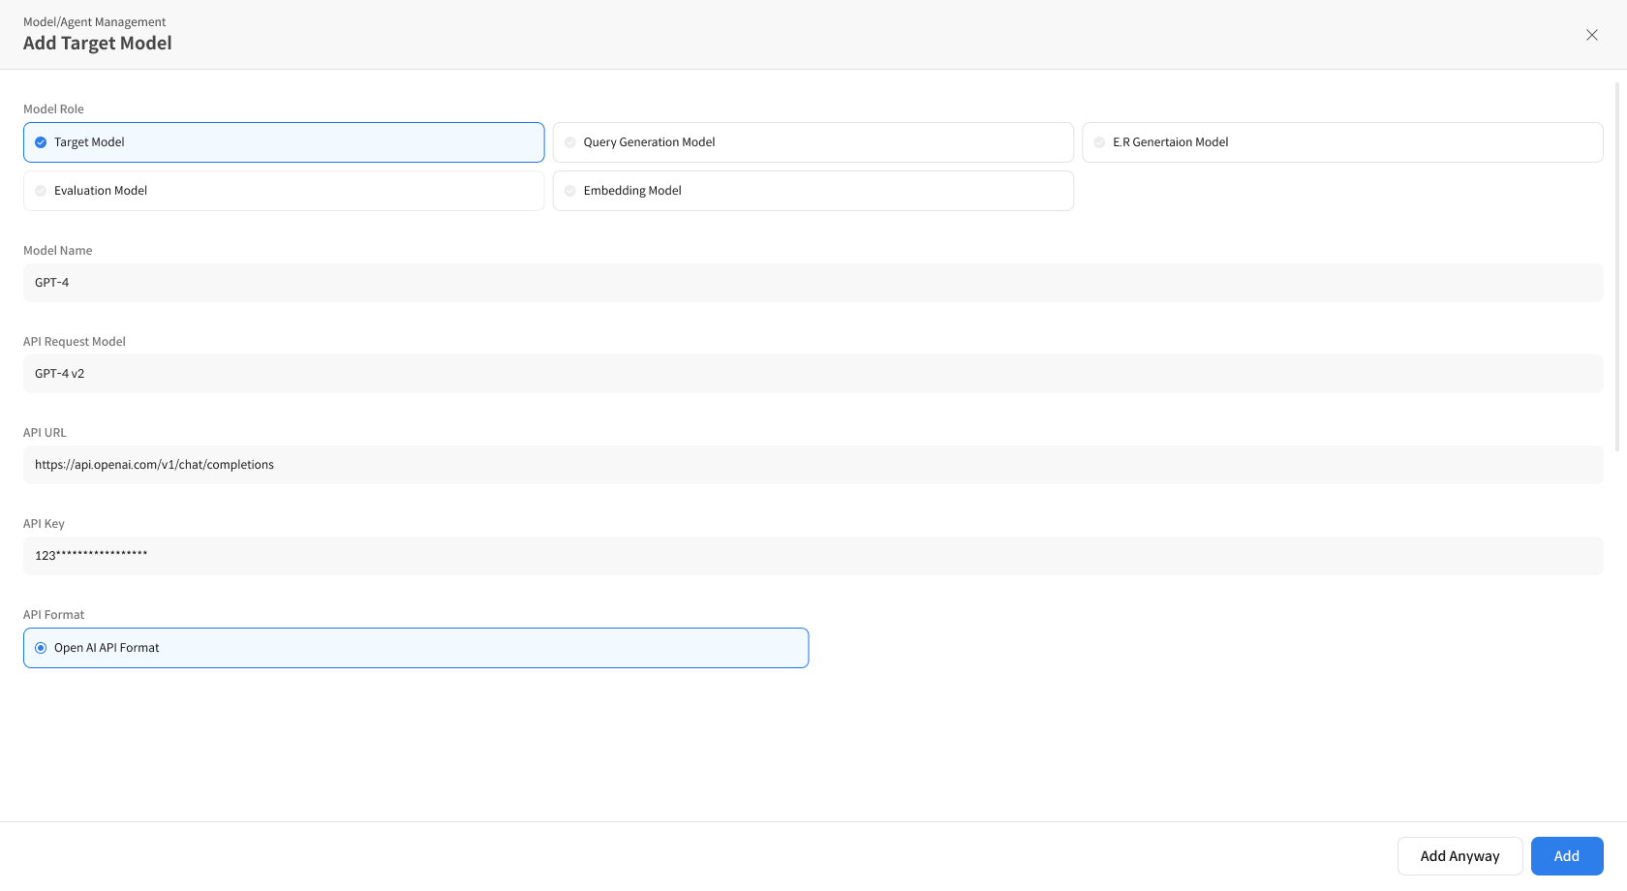Click the circle icon for E.R Genertaion Model
The image size is (1627, 891).
pyautogui.click(x=1099, y=142)
